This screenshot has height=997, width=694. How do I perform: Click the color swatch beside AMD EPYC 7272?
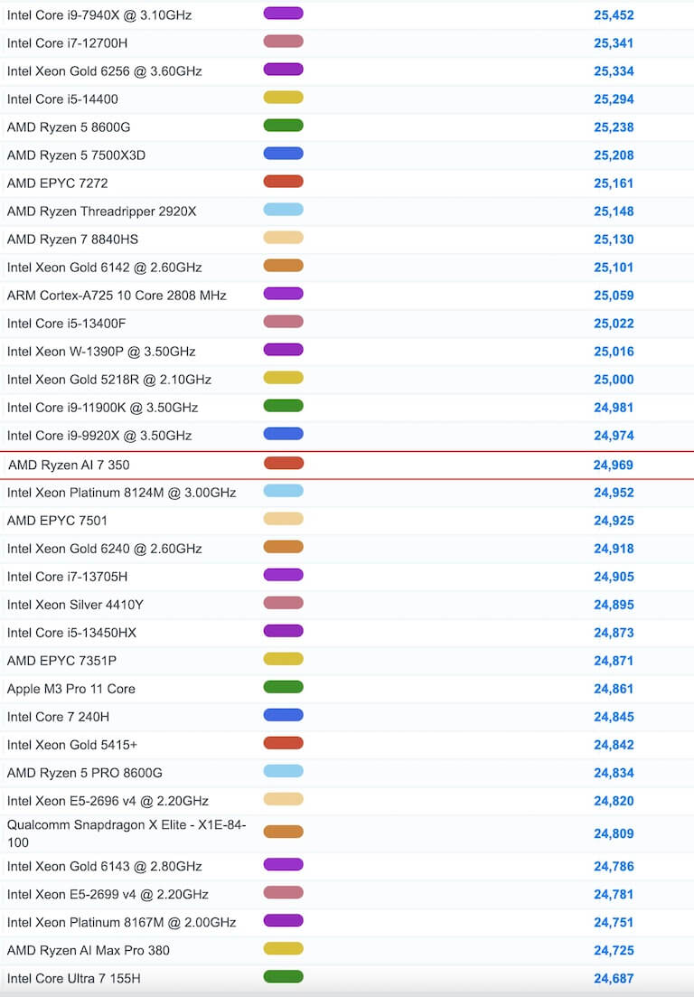[x=284, y=182]
